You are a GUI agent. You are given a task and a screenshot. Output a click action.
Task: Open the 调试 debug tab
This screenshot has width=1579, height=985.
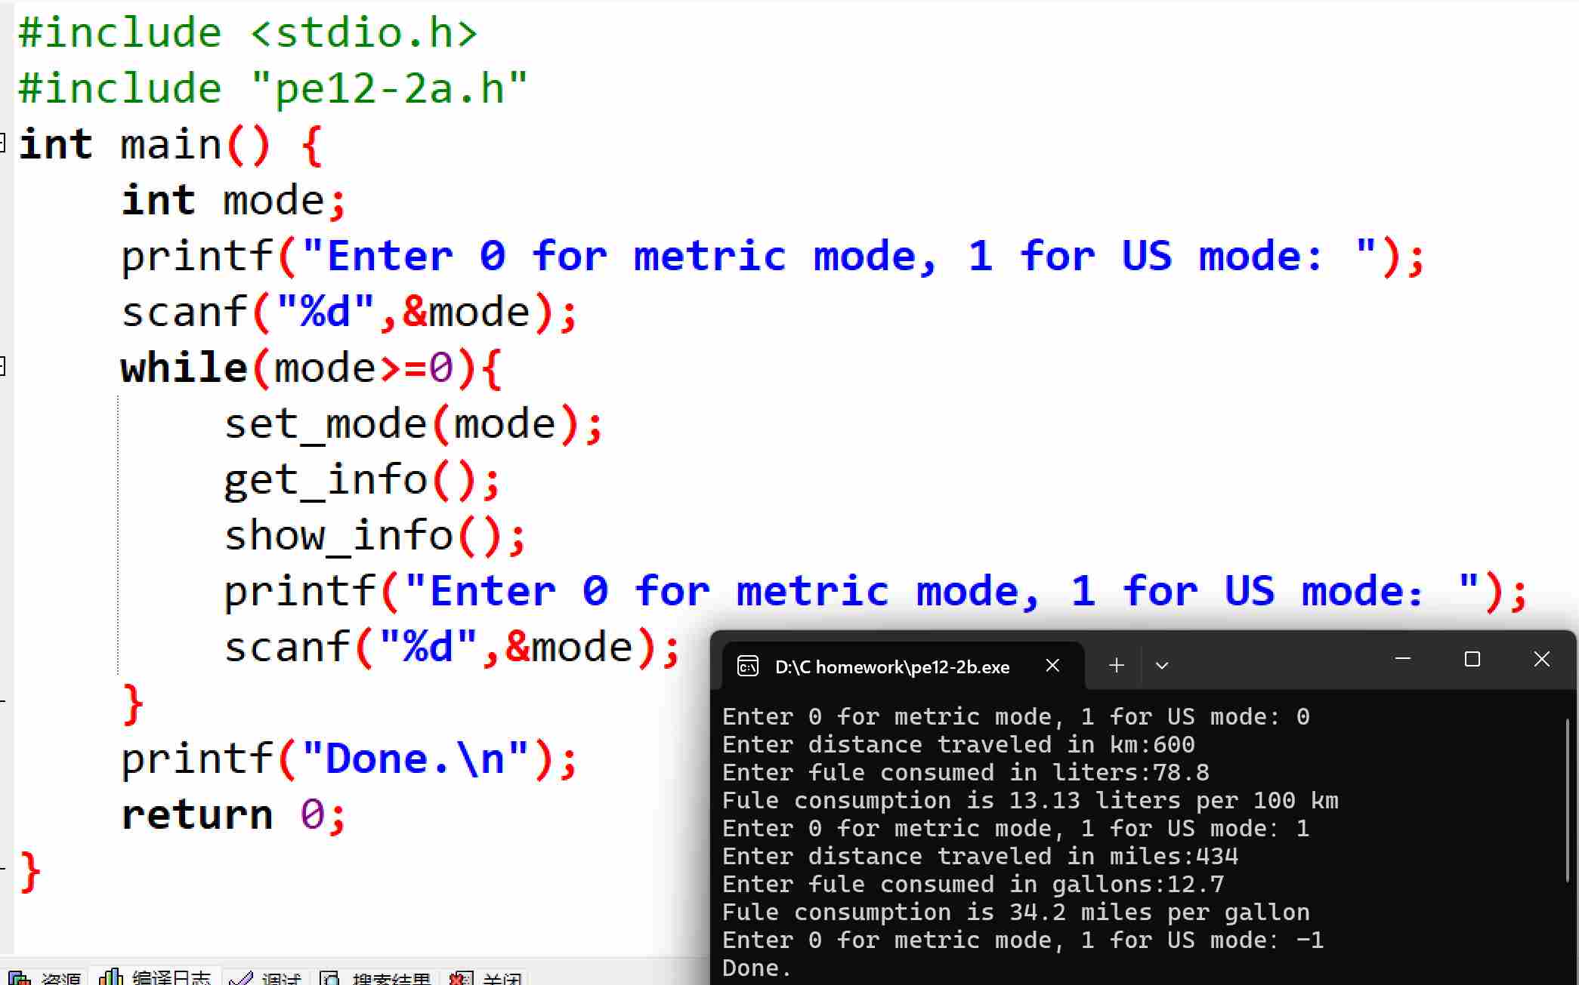281,978
